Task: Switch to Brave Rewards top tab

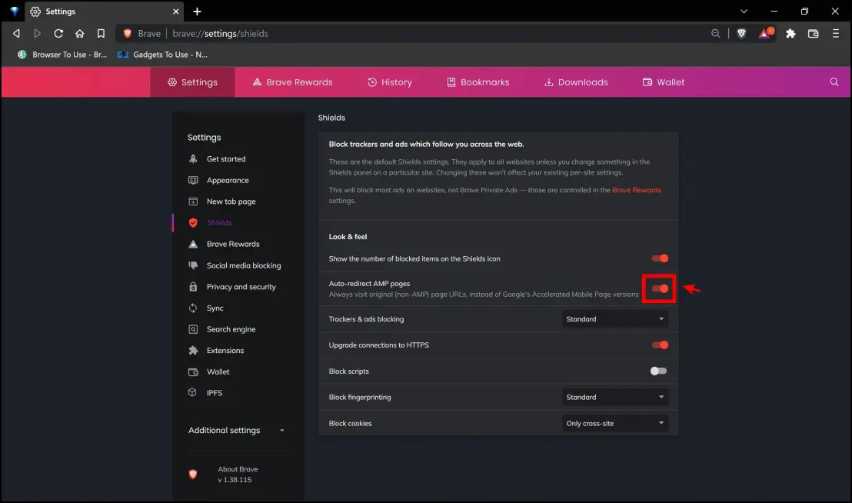Action: pos(292,82)
